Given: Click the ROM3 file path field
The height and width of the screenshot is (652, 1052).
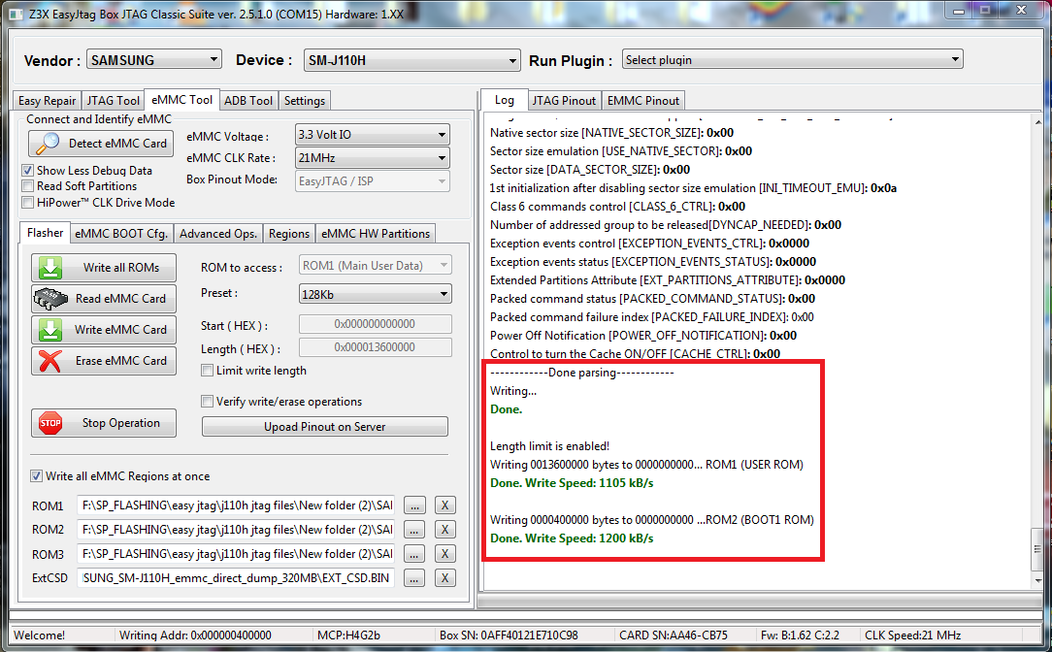Looking at the screenshot, I should 236,553.
